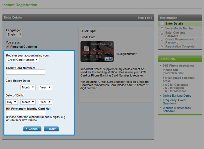The image size is (204, 149).
Task: Click the Credit Card Number input field
Action: pos(25,72)
